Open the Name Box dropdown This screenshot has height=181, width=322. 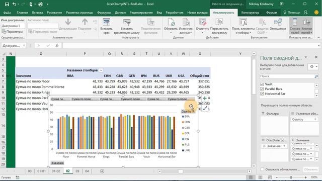click(x=24, y=45)
